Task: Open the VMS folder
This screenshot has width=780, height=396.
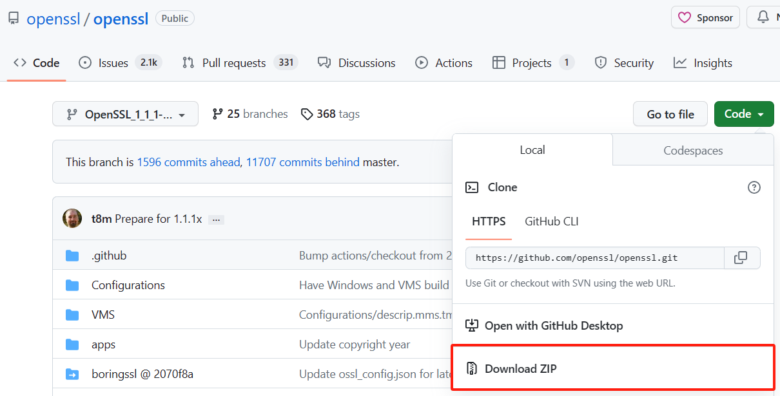Action: point(103,315)
